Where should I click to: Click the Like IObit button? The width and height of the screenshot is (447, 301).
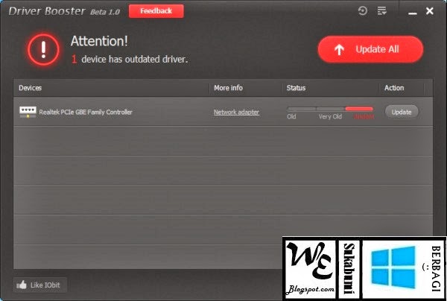coord(40,285)
